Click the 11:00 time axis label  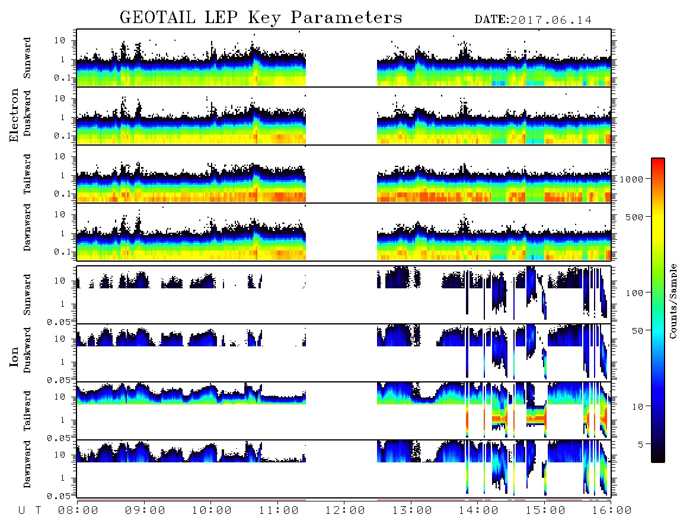click(x=279, y=510)
